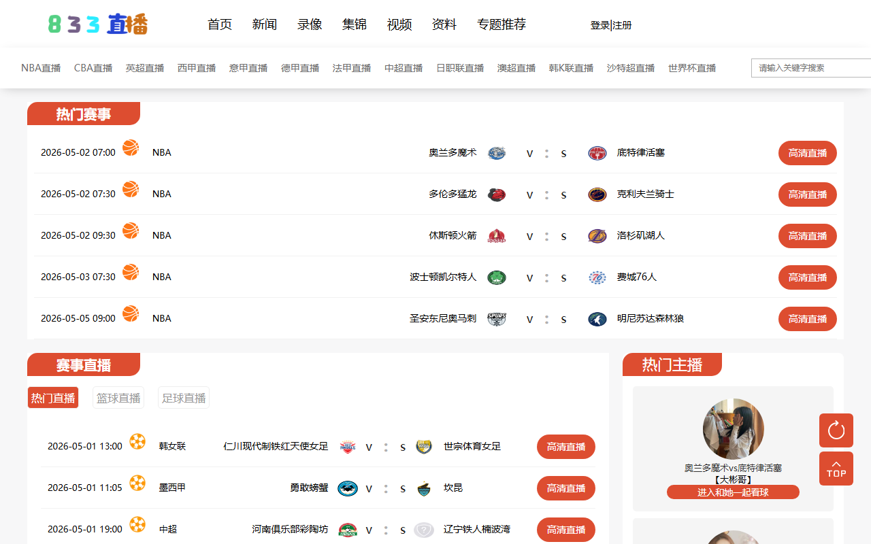Click 高清直播 for 多伦多猛龙 vs 克利夫兰骑士
Screen dimensions: 871x544
tap(808, 194)
